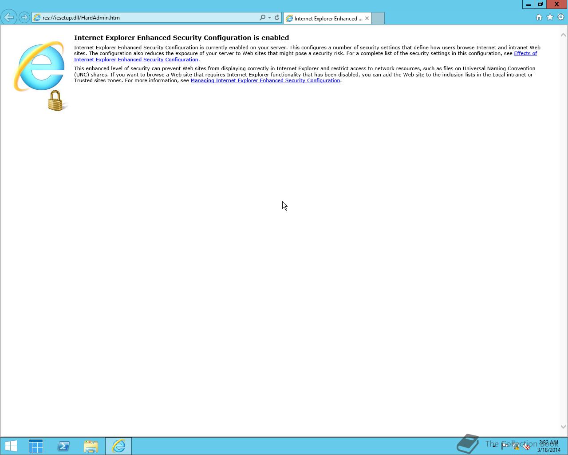Restore down the Internet Explorer window
568x455 pixels.
coord(540,4)
